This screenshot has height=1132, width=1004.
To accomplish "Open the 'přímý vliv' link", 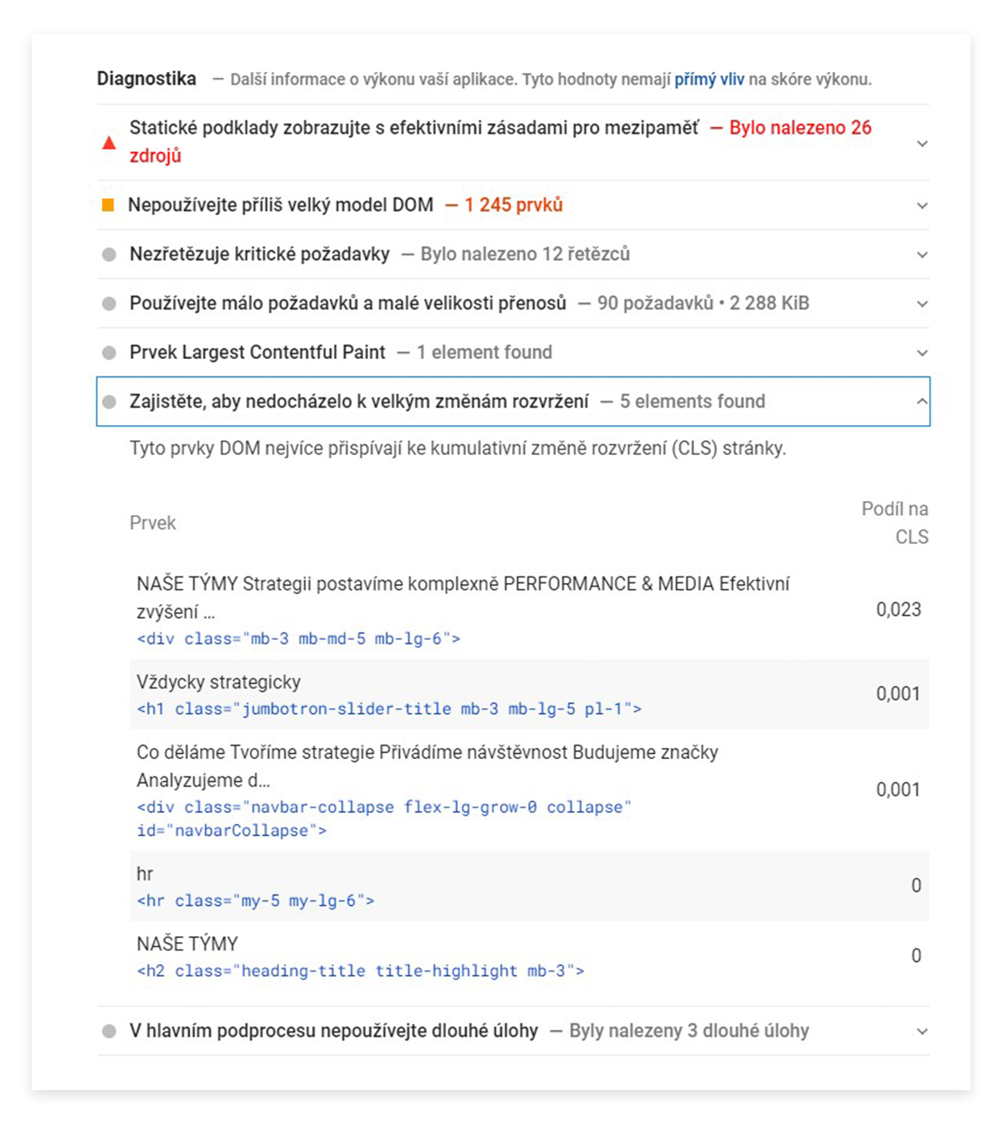I will [709, 79].
